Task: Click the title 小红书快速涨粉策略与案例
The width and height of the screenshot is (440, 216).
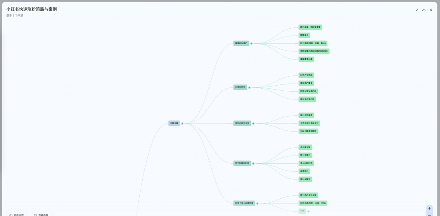Action: [x=31, y=9]
